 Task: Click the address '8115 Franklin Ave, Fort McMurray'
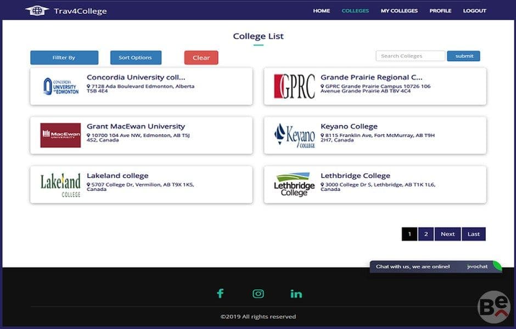(378, 138)
